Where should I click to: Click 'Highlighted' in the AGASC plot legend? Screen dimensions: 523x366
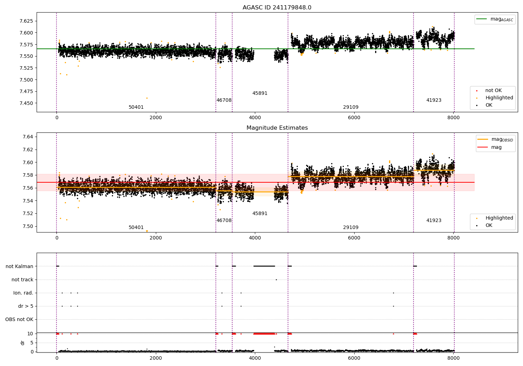click(x=499, y=98)
